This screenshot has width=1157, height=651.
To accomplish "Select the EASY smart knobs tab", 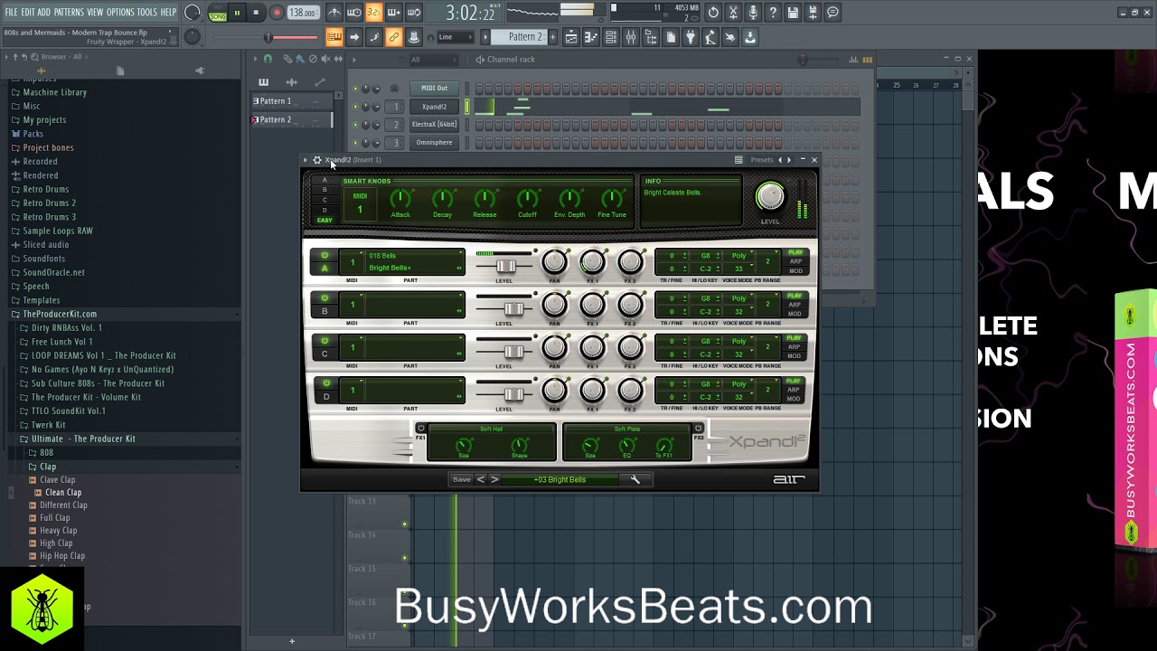I will pos(325,220).
